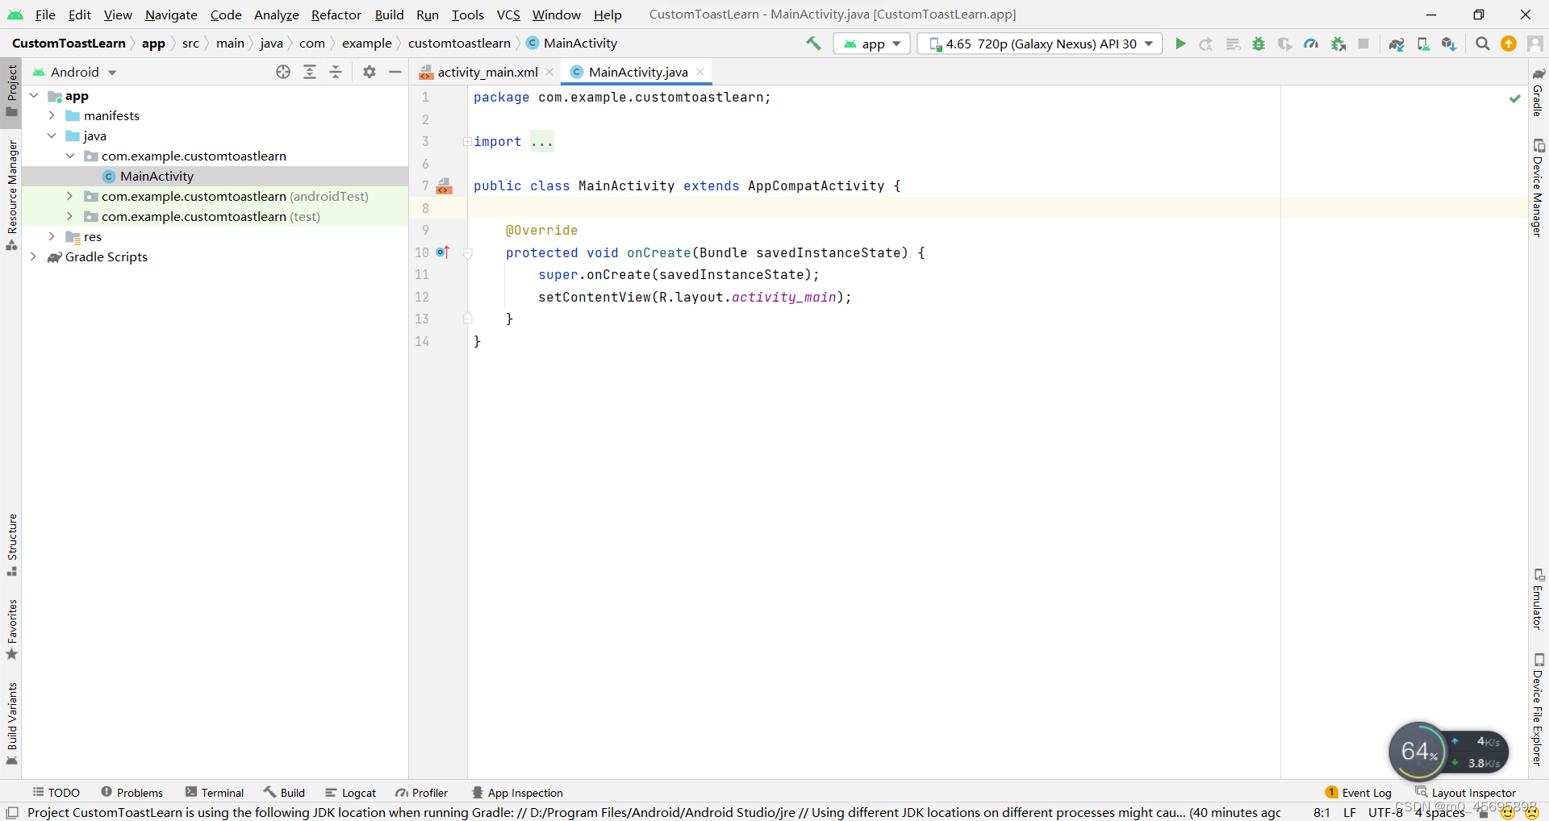This screenshot has height=821, width=1549.
Task: Unfold the collapsed import block on line 3
Action: [467, 142]
